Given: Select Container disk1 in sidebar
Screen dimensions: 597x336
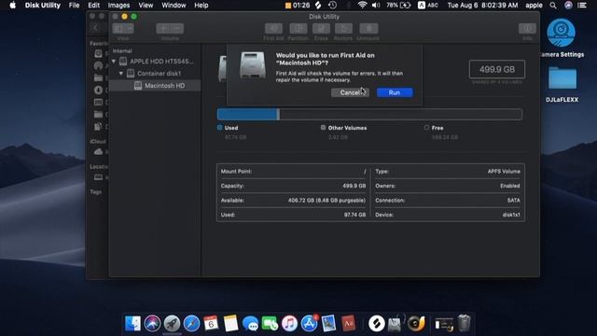Looking at the screenshot, I should (160, 73).
